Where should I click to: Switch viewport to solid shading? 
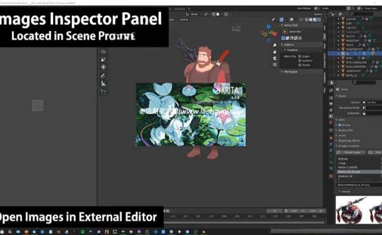tap(311, 19)
